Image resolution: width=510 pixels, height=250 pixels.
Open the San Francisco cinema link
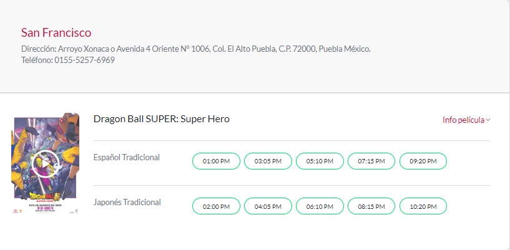56,32
